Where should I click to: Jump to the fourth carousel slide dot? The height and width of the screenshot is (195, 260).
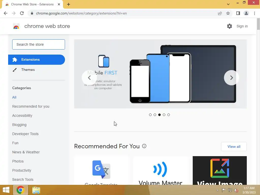[164, 115]
